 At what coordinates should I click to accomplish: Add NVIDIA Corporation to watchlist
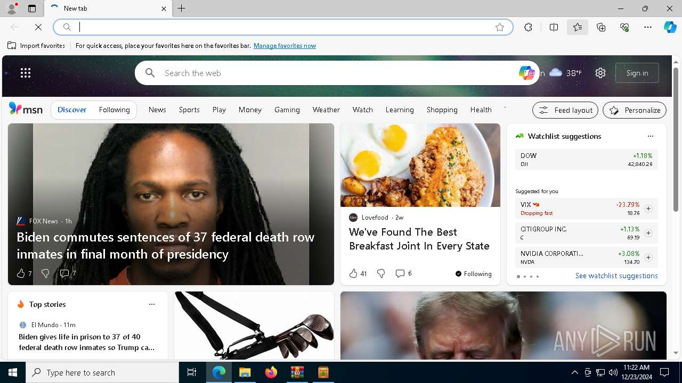pos(648,257)
